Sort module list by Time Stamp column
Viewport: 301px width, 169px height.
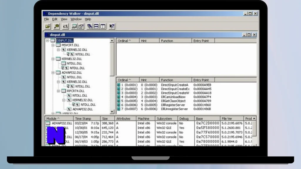coord(87,119)
